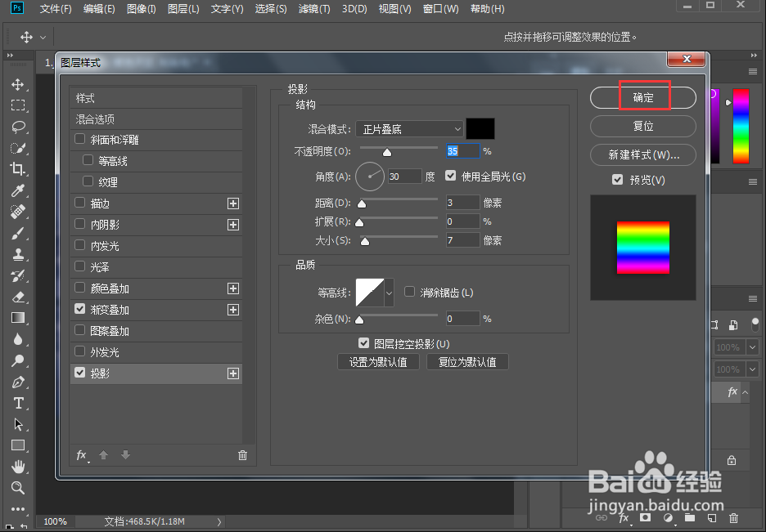Select the Horizontal Type tool
Screen dimensions: 766x532
tap(18, 403)
